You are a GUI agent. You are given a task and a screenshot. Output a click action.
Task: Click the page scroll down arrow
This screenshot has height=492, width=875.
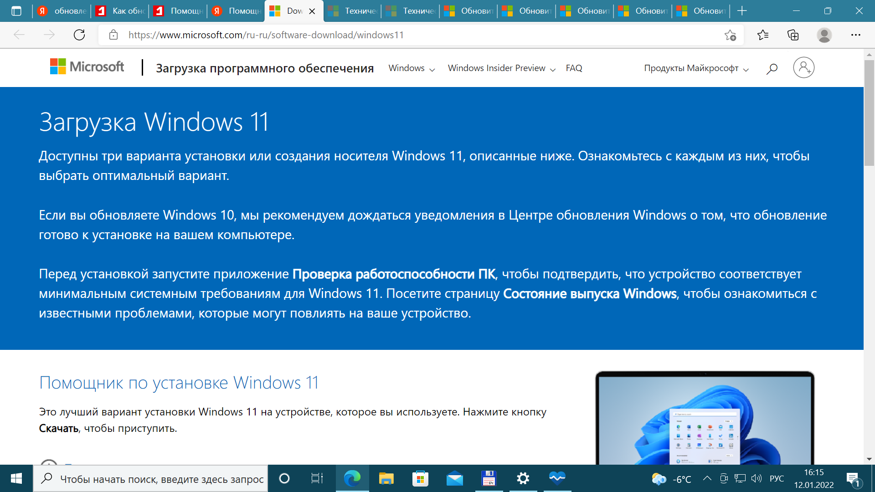pos(869,459)
